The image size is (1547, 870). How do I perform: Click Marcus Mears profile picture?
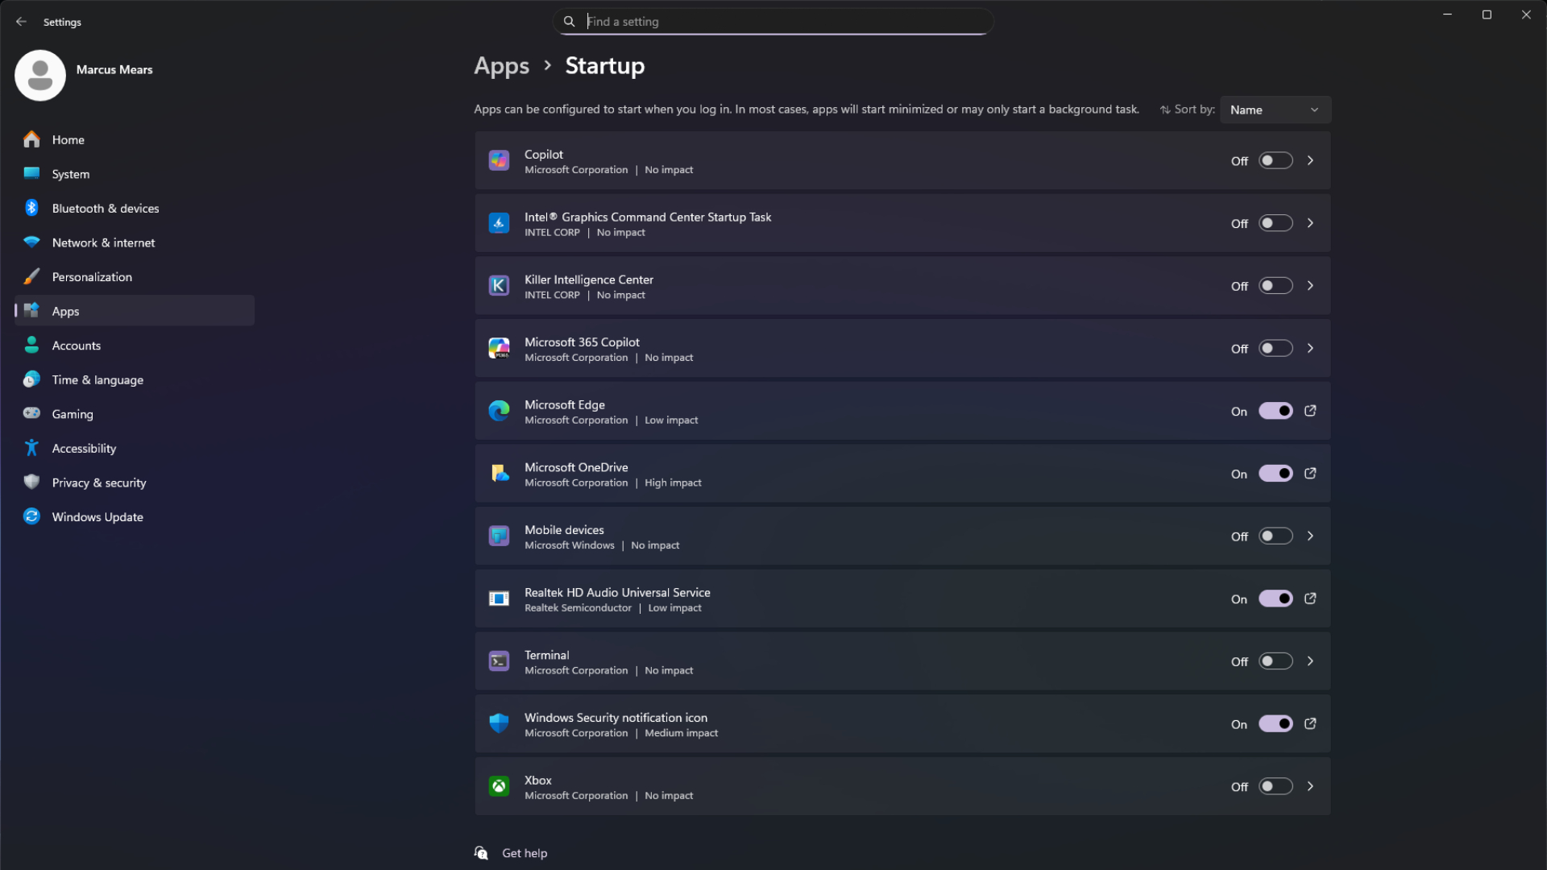[x=39, y=75]
